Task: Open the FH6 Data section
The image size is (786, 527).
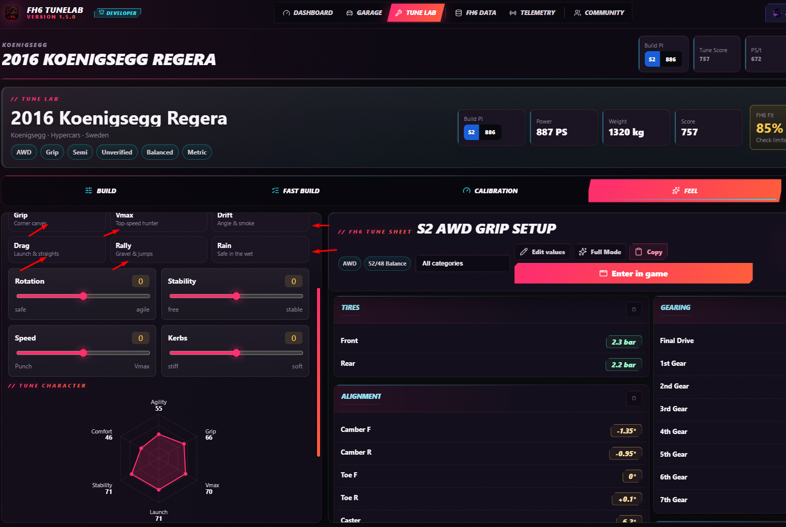Action: click(x=476, y=13)
